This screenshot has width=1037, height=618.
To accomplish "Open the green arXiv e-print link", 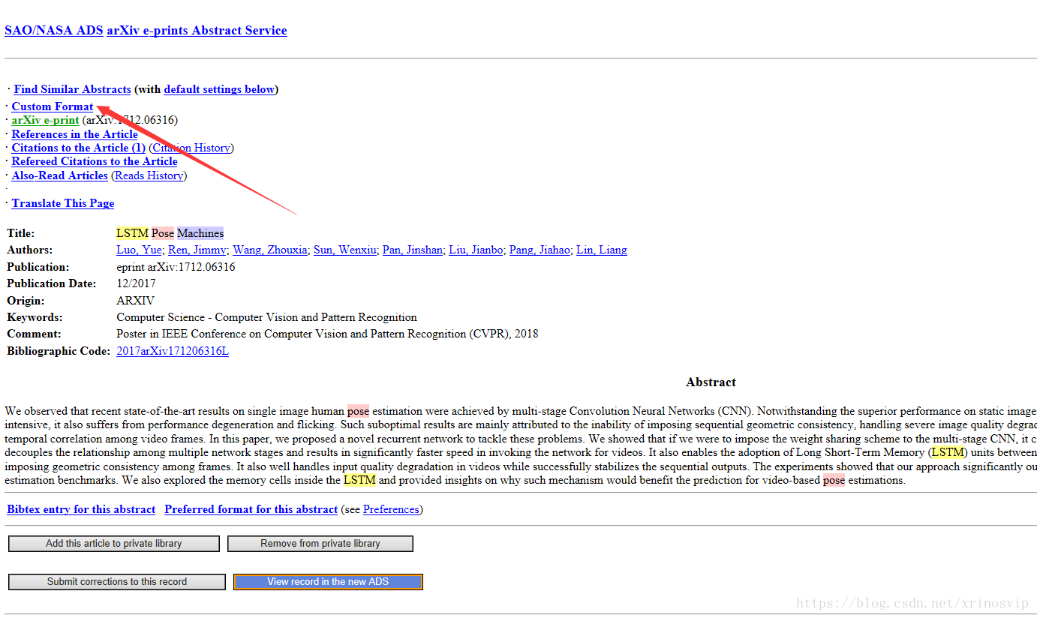I will pos(45,120).
